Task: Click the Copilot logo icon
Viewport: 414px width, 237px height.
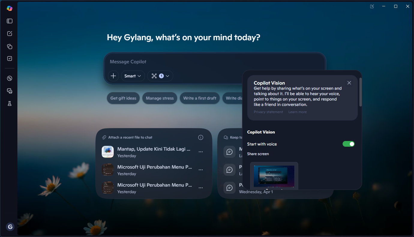Action: 10,8
